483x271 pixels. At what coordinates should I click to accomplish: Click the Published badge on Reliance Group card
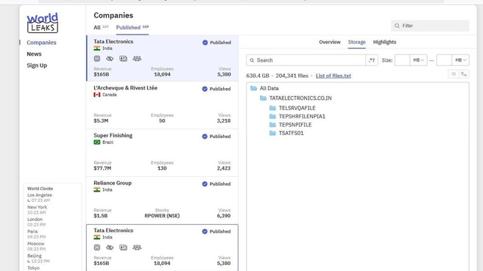pyautogui.click(x=216, y=184)
